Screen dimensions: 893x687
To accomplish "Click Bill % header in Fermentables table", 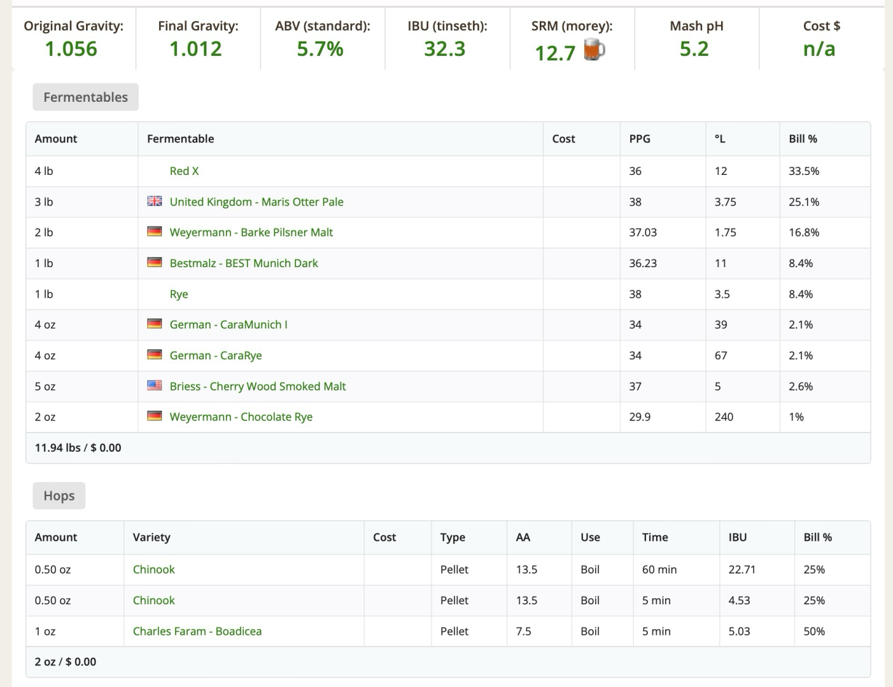I will pos(803,139).
